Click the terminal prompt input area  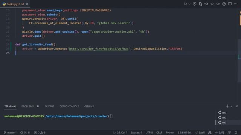[x=111, y=116]
